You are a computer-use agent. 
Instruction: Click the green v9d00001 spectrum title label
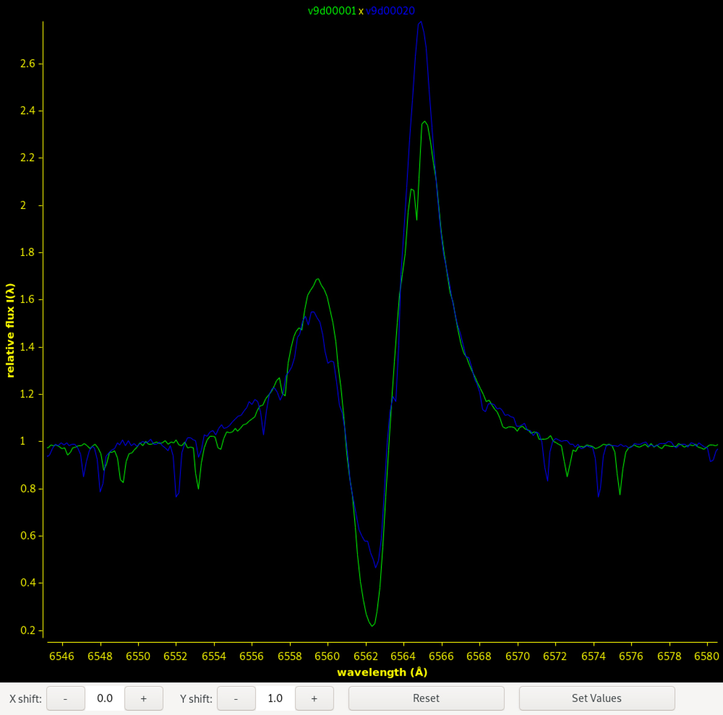[332, 11]
